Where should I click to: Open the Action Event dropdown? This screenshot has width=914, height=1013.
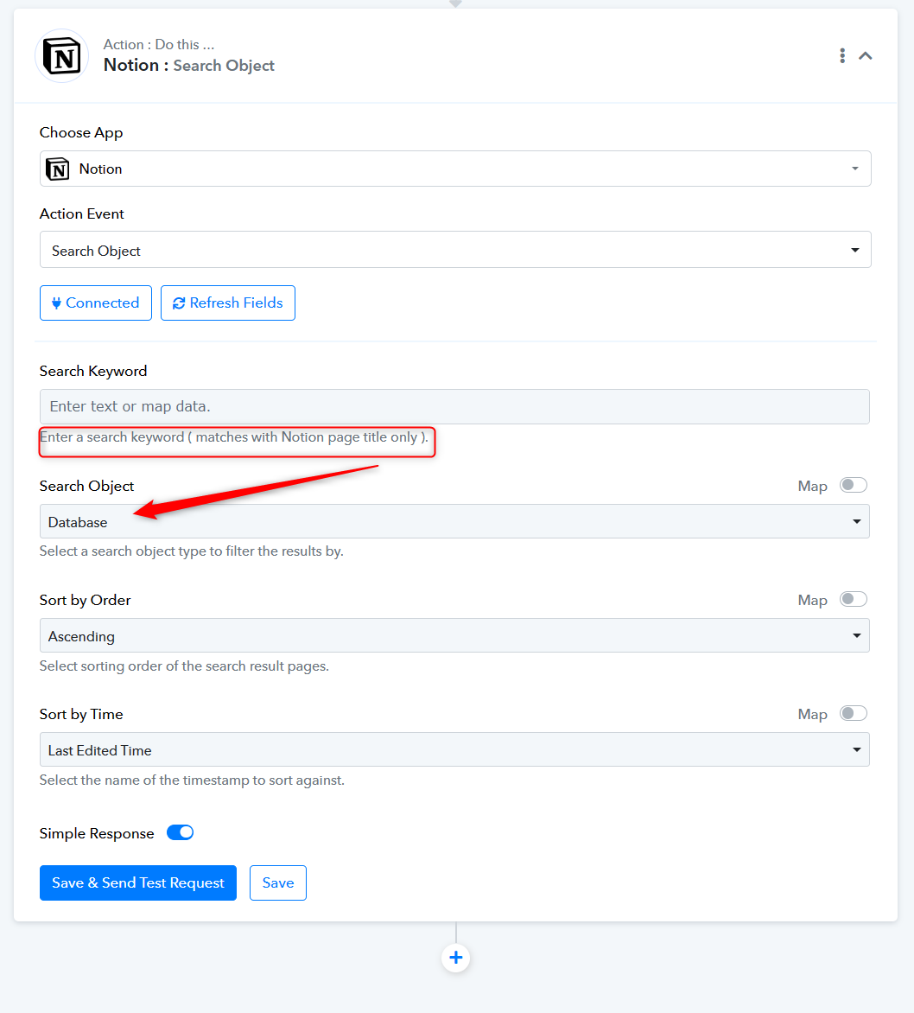tap(455, 250)
